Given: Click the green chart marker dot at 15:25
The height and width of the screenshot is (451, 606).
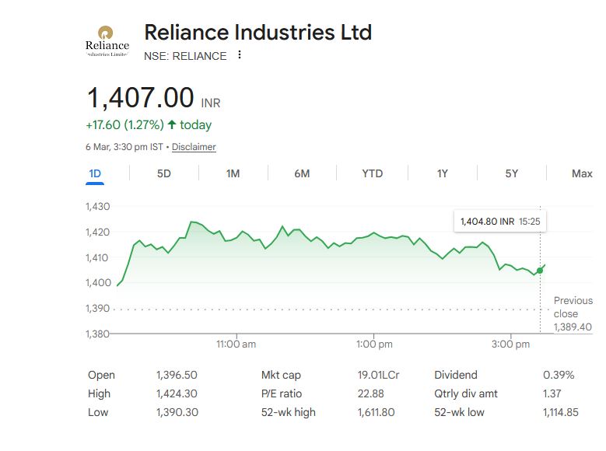Looking at the screenshot, I should pos(540,271).
